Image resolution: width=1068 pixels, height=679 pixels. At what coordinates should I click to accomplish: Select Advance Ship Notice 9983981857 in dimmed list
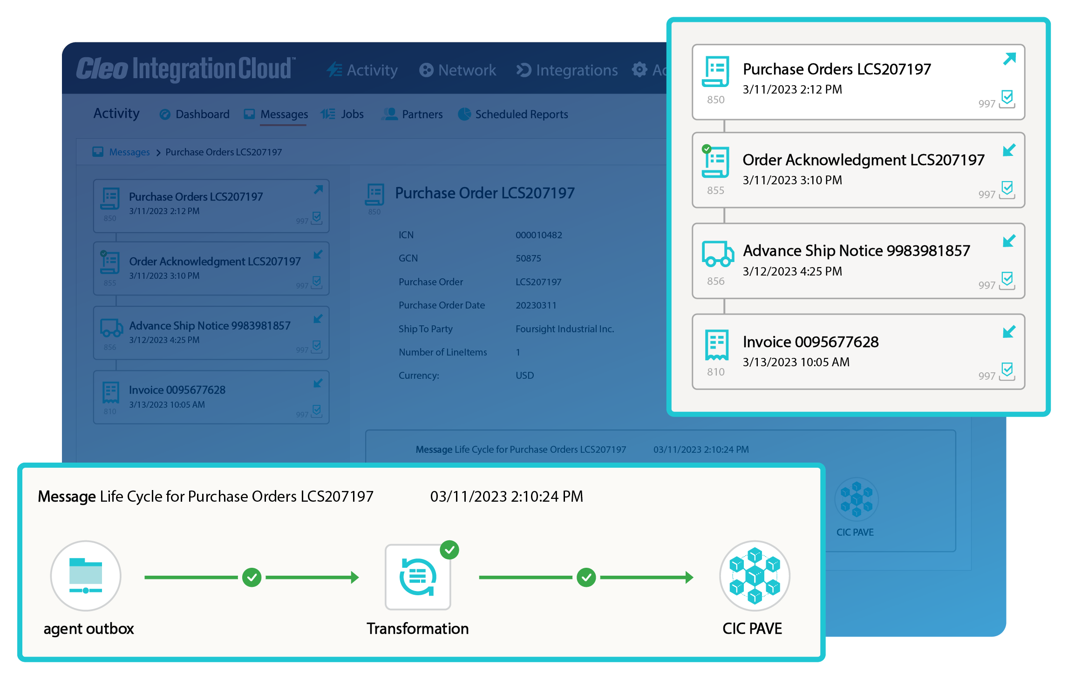(x=211, y=333)
